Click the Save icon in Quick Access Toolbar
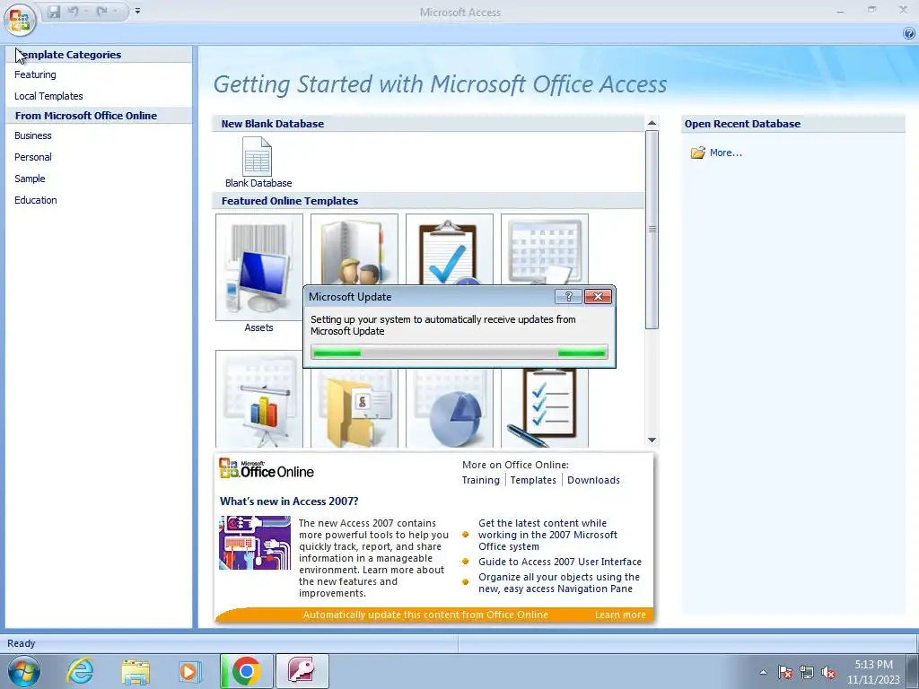 tap(54, 12)
